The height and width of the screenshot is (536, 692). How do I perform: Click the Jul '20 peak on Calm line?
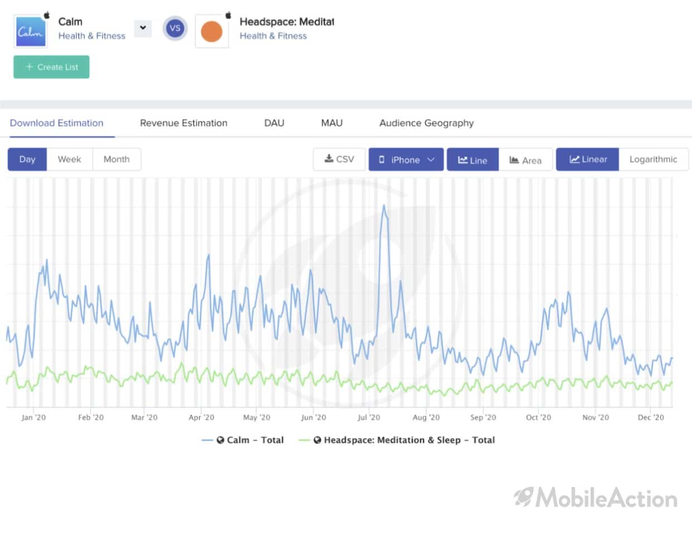(384, 206)
